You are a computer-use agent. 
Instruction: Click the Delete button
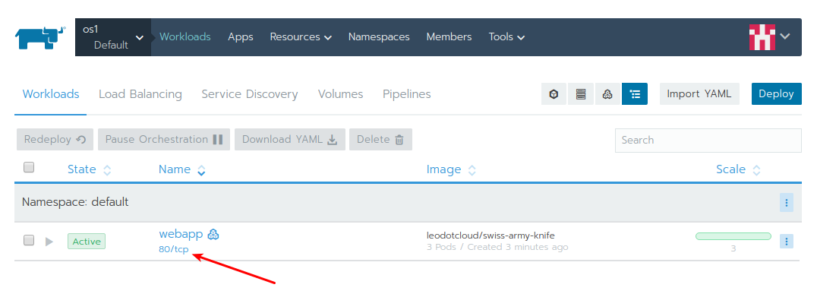(x=381, y=140)
